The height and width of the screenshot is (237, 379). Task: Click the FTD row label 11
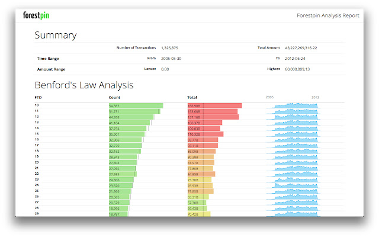(x=37, y=111)
